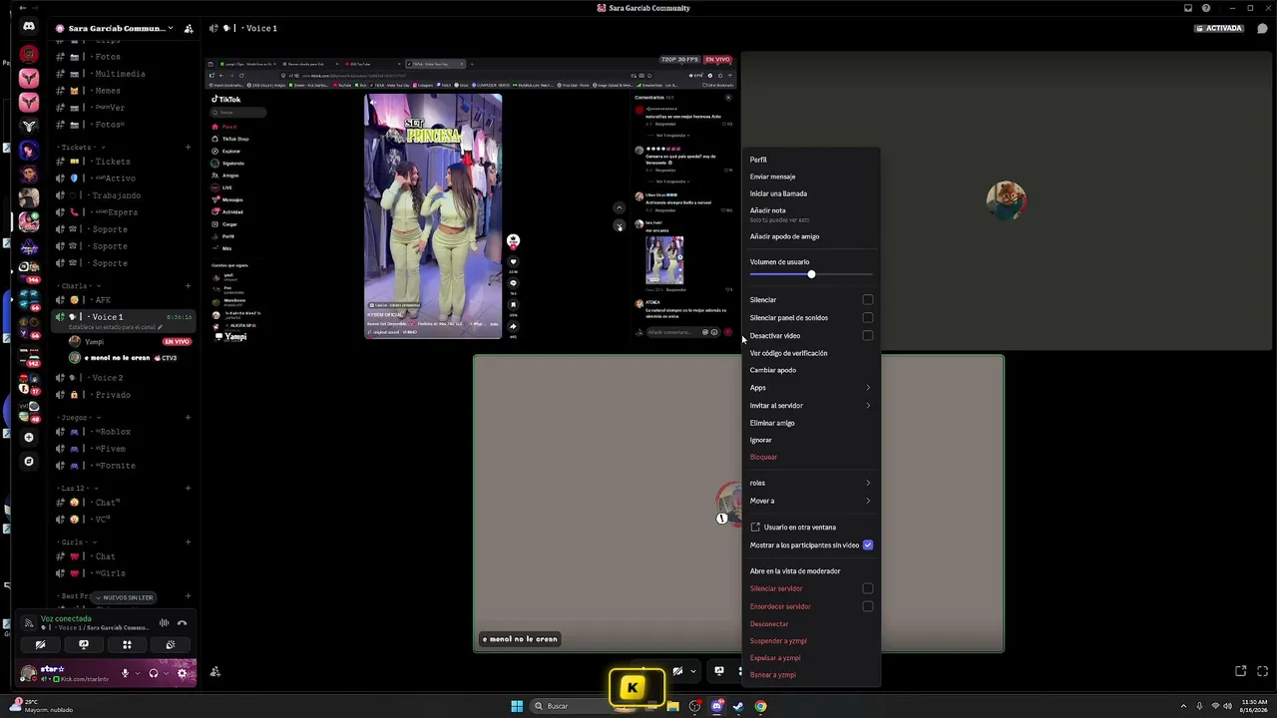Open activities grid in the Voz conectada panel
Image resolution: width=1277 pixels, height=718 pixels.
(x=127, y=644)
